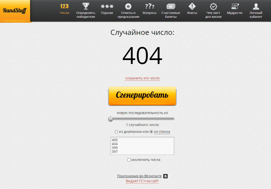Click the Мудрости scroll icon
Screen dimensions: 271x189
coord(235,6)
